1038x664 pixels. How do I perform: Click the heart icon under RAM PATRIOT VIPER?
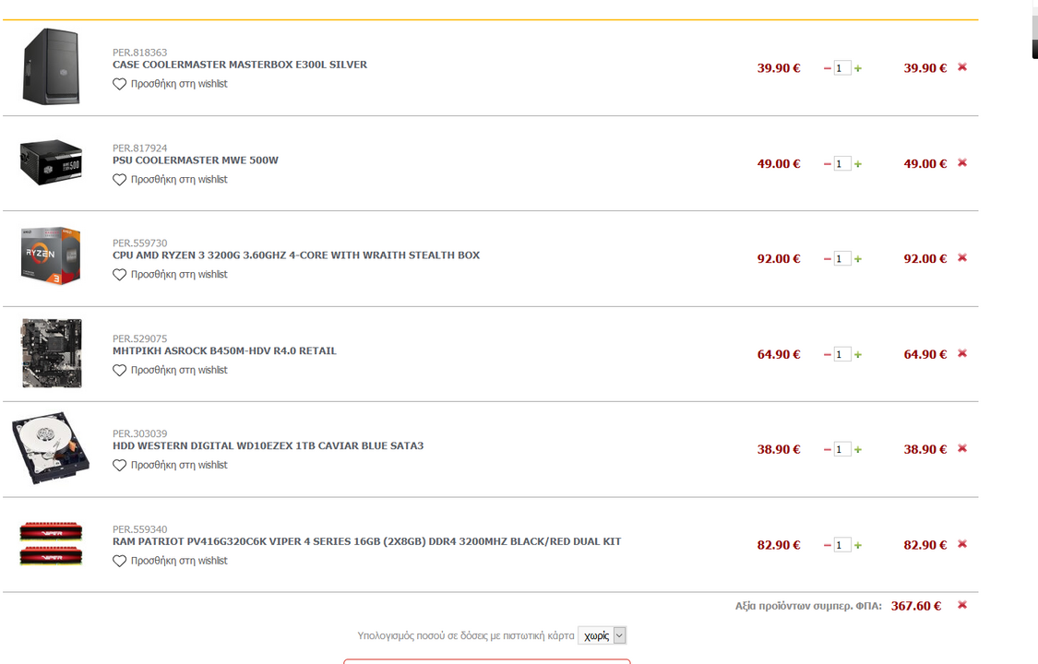click(119, 561)
